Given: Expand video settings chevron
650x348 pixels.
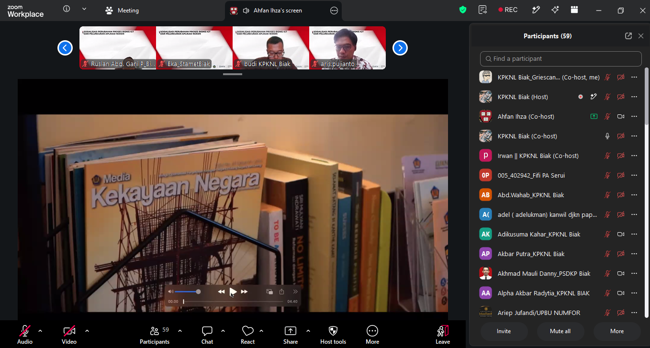Looking at the screenshot, I should (87, 331).
